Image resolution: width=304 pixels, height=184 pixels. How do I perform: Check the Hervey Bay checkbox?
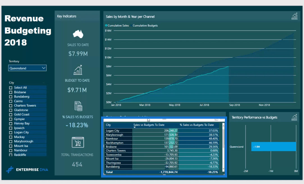pos(11,124)
